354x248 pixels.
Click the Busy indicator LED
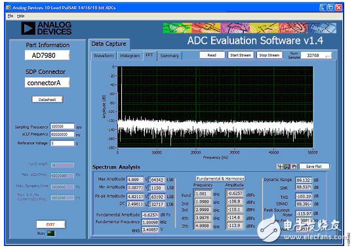(51, 234)
